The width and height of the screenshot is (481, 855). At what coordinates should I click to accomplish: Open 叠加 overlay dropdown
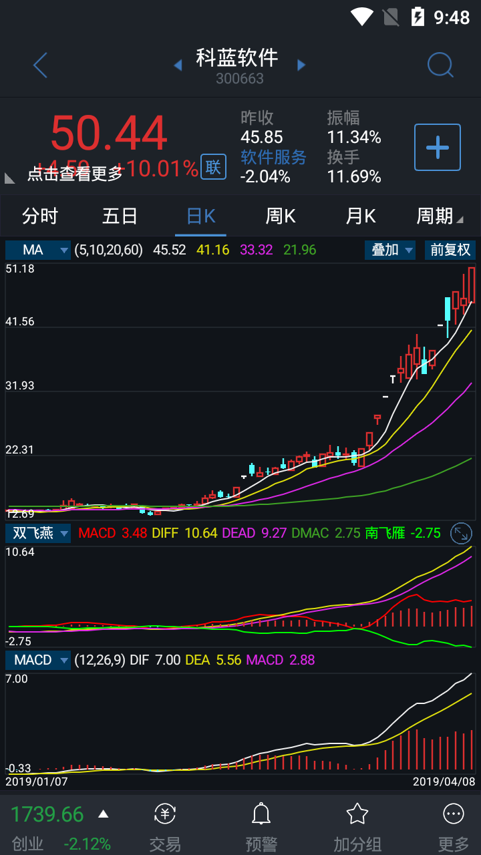391,250
